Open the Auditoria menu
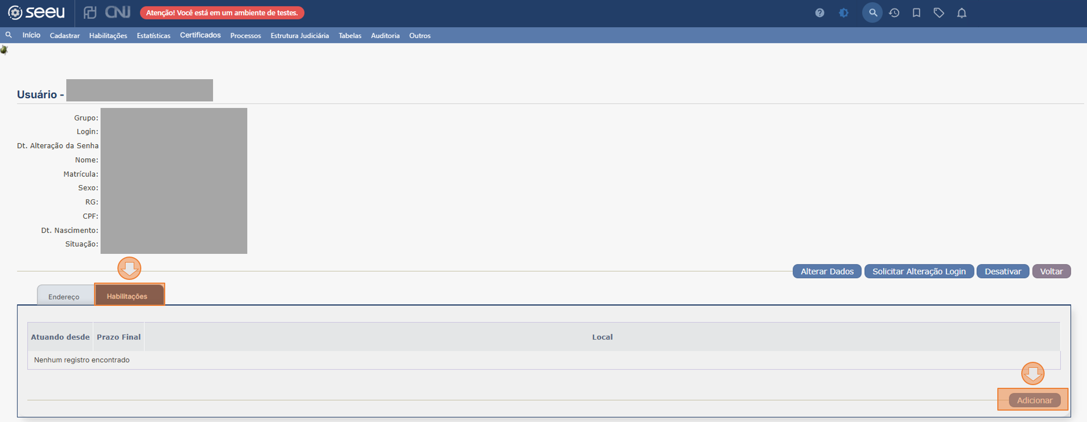The width and height of the screenshot is (1087, 422). (385, 36)
